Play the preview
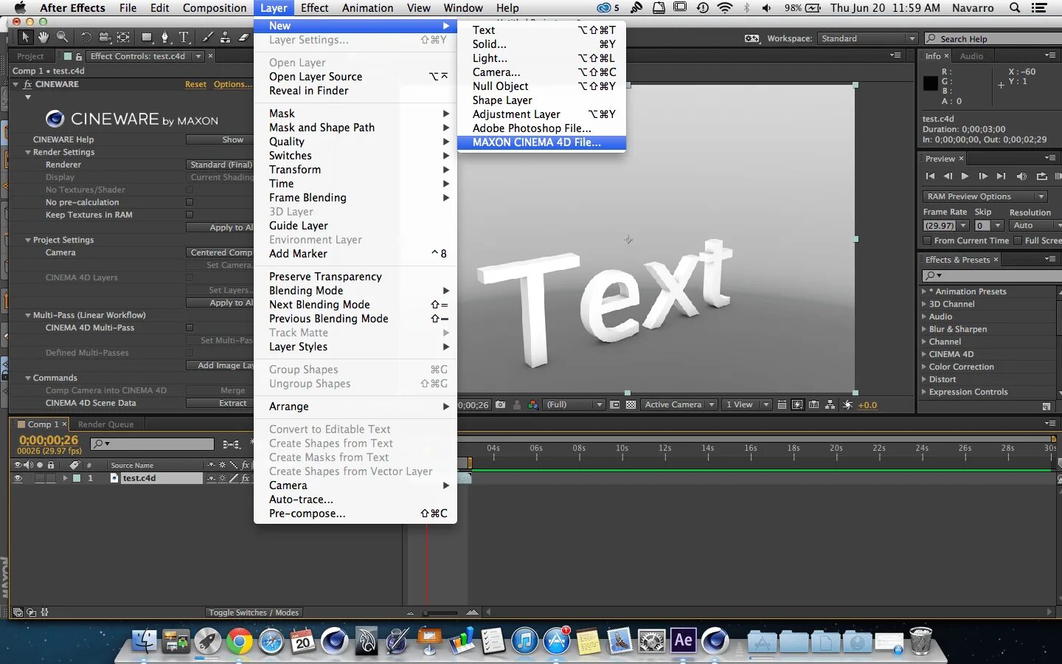The width and height of the screenshot is (1062, 664). tap(965, 176)
